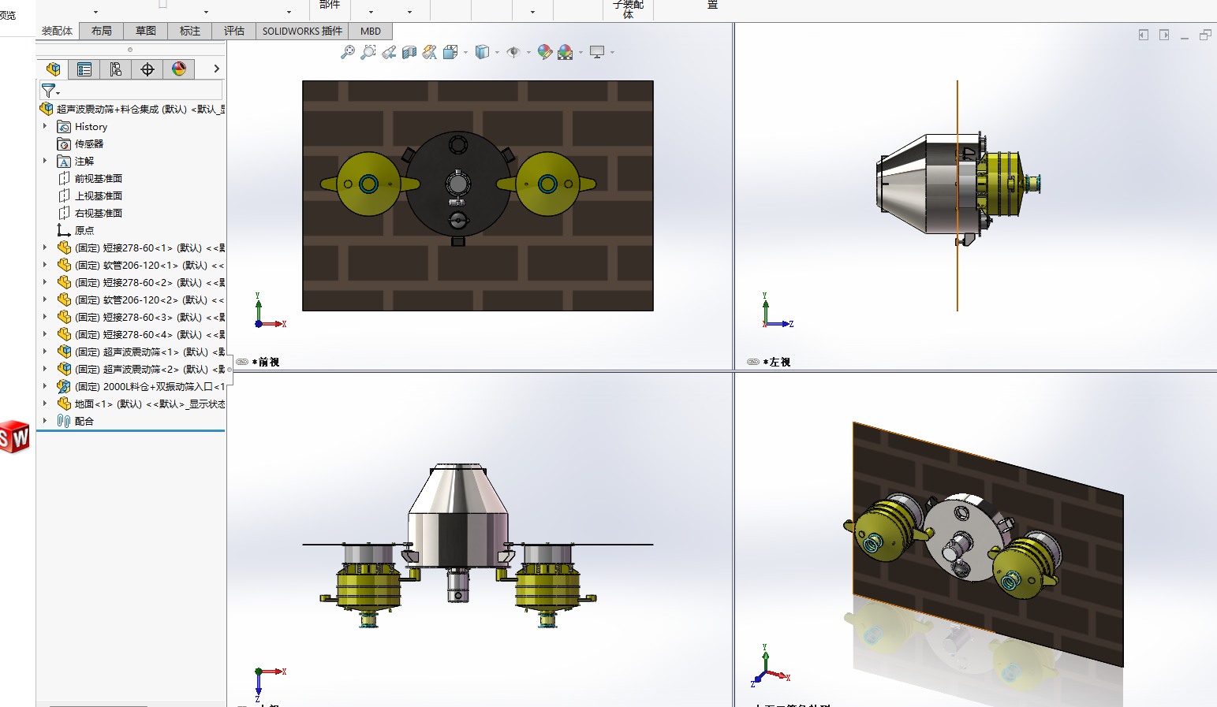
Task: Select the SOLIDWORKS 插件 tab
Action: (x=302, y=31)
